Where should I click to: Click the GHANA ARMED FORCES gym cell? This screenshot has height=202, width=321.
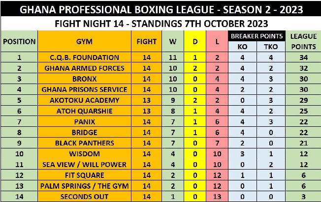click(x=84, y=68)
